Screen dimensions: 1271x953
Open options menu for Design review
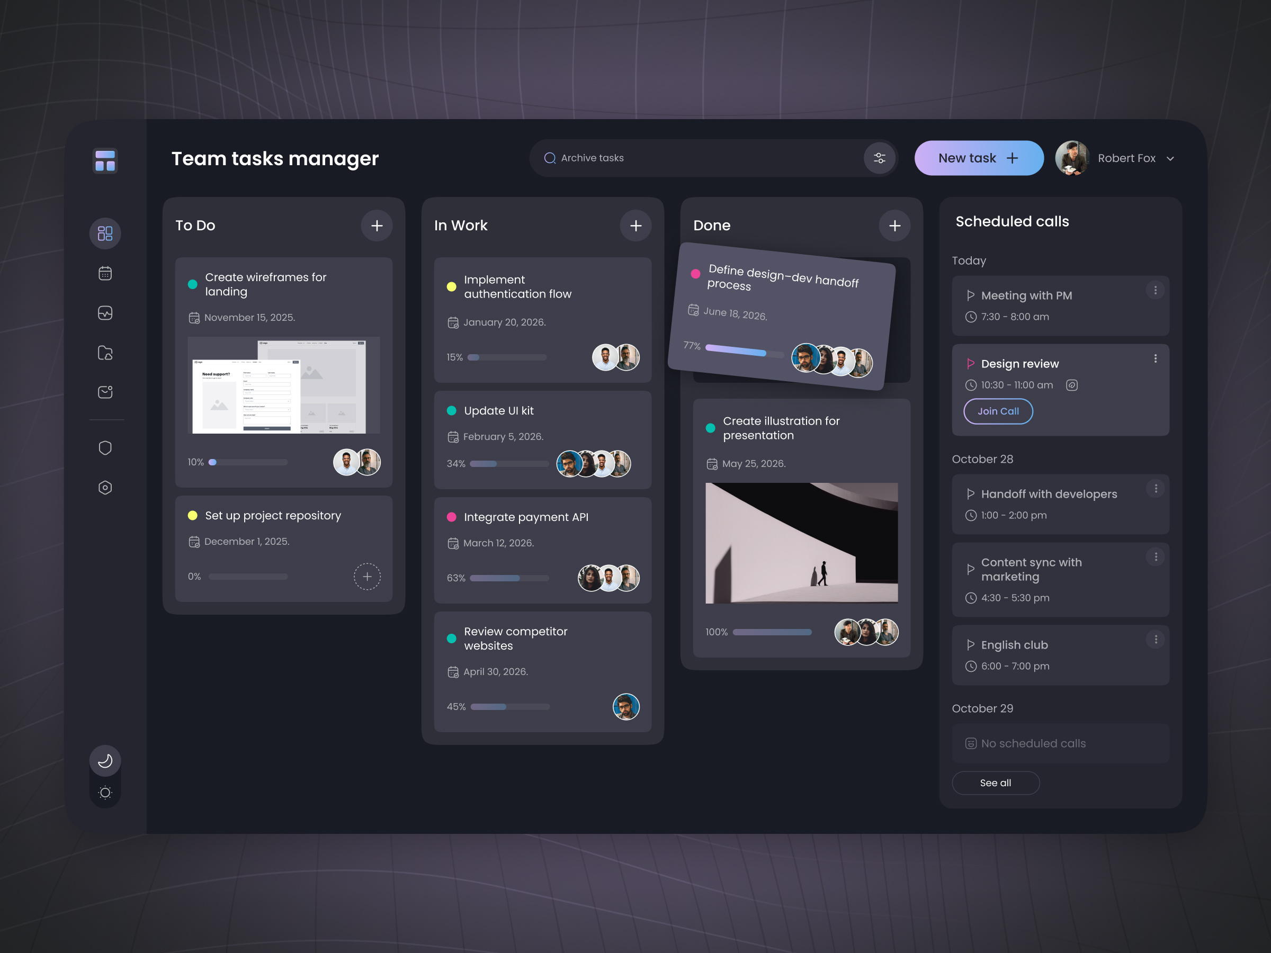1156,358
